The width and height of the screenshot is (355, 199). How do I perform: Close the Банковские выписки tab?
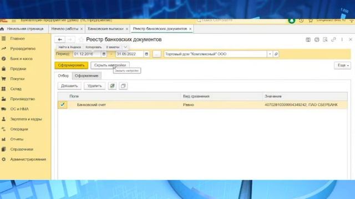tap(127, 29)
